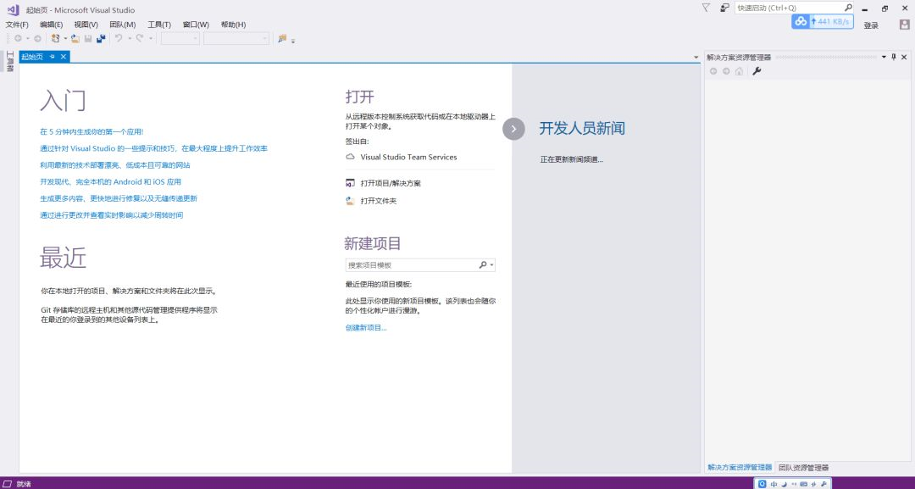Click the cloud icon beside Visual Studio Team Services
The height and width of the screenshot is (489, 915).
pyautogui.click(x=350, y=157)
